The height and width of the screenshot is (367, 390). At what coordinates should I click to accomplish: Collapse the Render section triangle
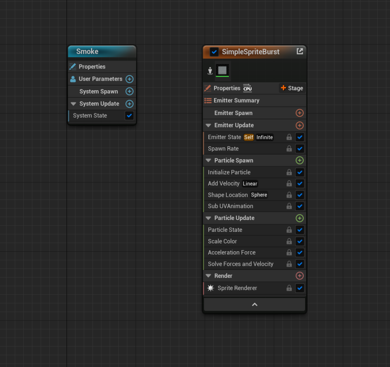coord(208,276)
